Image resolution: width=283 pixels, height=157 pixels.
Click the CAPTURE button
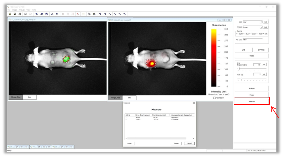click(261, 50)
